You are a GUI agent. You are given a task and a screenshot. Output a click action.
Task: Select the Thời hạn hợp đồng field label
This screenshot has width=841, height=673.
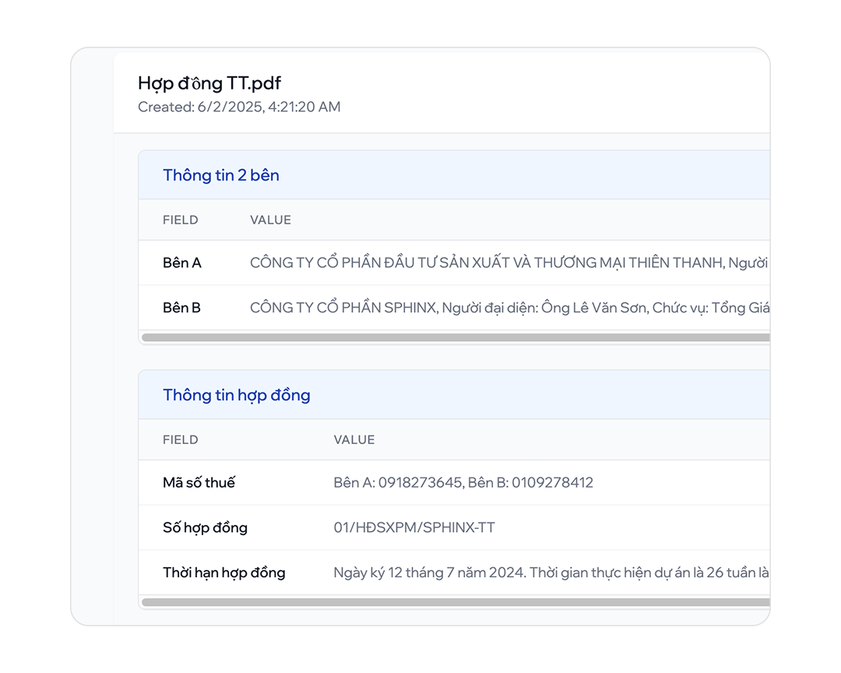point(224,573)
